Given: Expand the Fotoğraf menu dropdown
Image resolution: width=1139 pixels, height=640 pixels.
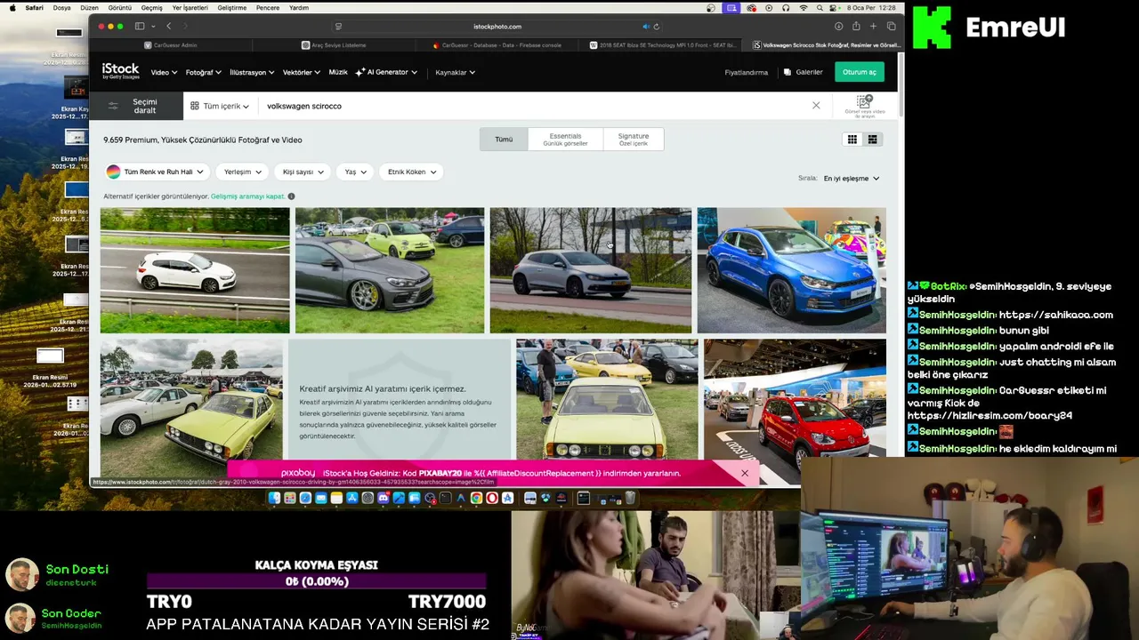Looking at the screenshot, I should point(203,72).
